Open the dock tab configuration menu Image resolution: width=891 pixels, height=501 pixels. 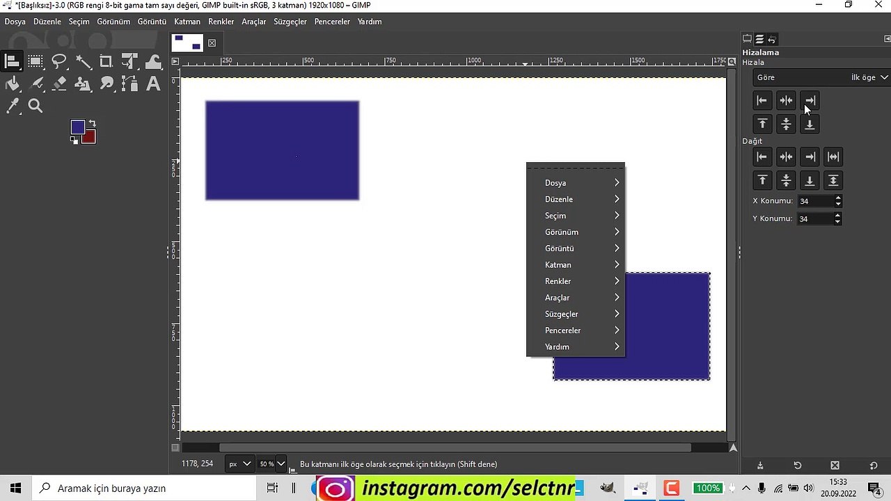tap(887, 39)
